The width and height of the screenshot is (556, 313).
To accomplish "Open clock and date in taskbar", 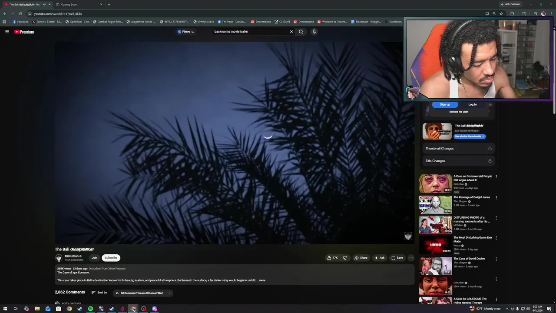I will click(x=537, y=309).
